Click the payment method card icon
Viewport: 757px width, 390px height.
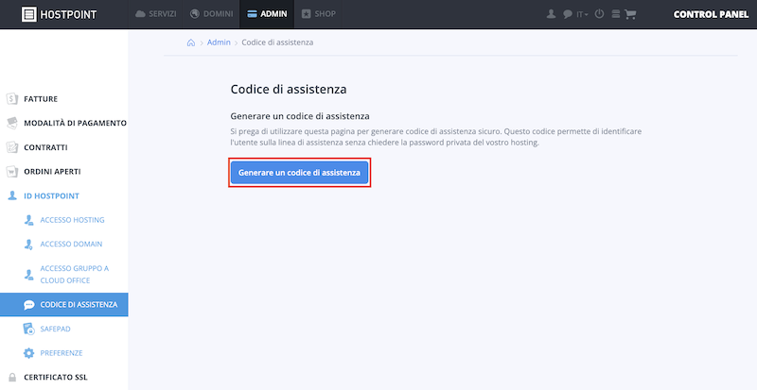coord(12,123)
